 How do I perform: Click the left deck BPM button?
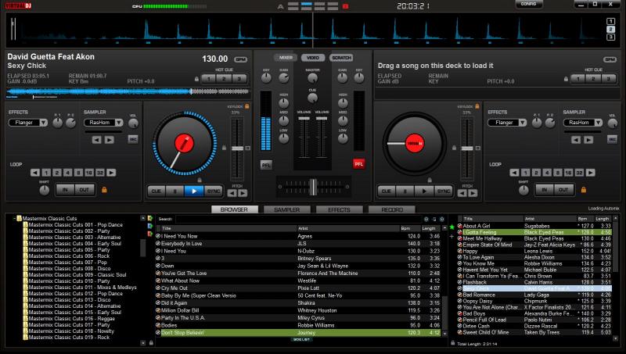pos(239,59)
